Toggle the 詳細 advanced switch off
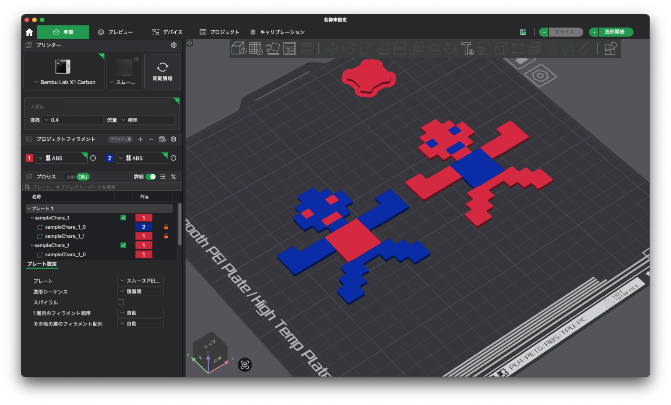Viewport: 671px width, 405px height. [x=151, y=177]
